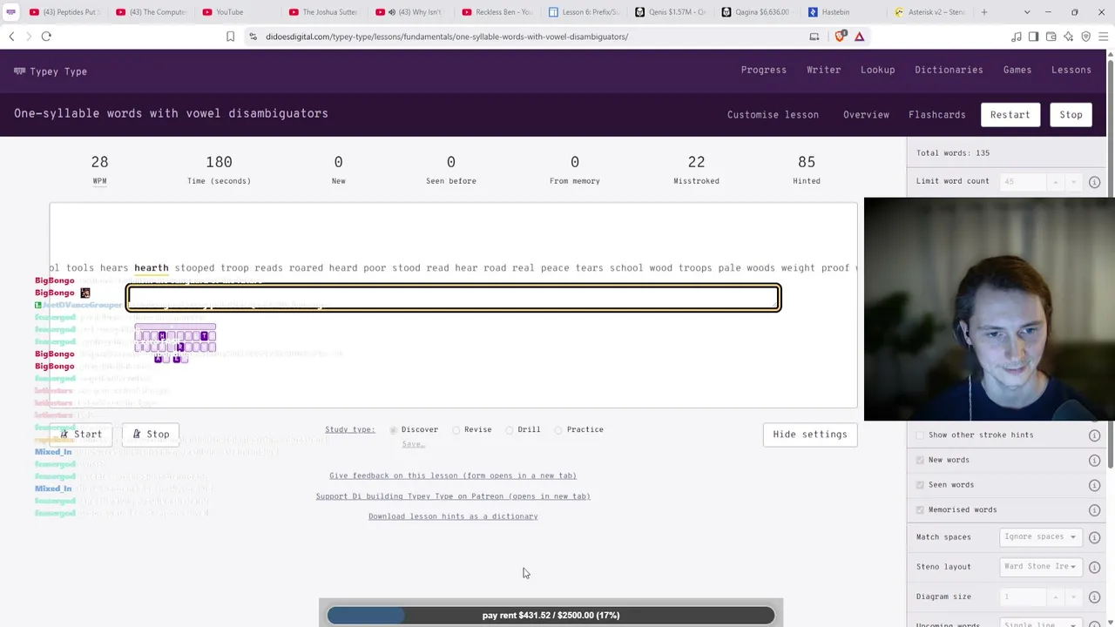Toggle the Seen words checkbox

tap(921, 484)
